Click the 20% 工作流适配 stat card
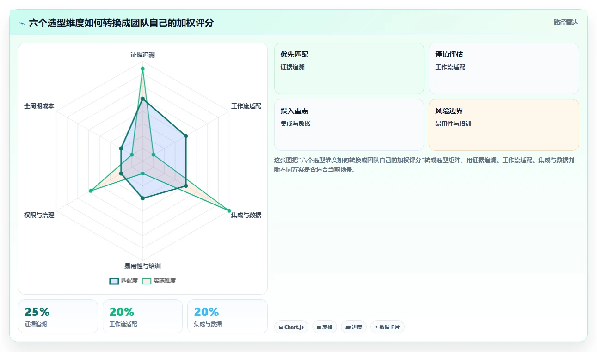The image size is (597, 352). (142, 316)
